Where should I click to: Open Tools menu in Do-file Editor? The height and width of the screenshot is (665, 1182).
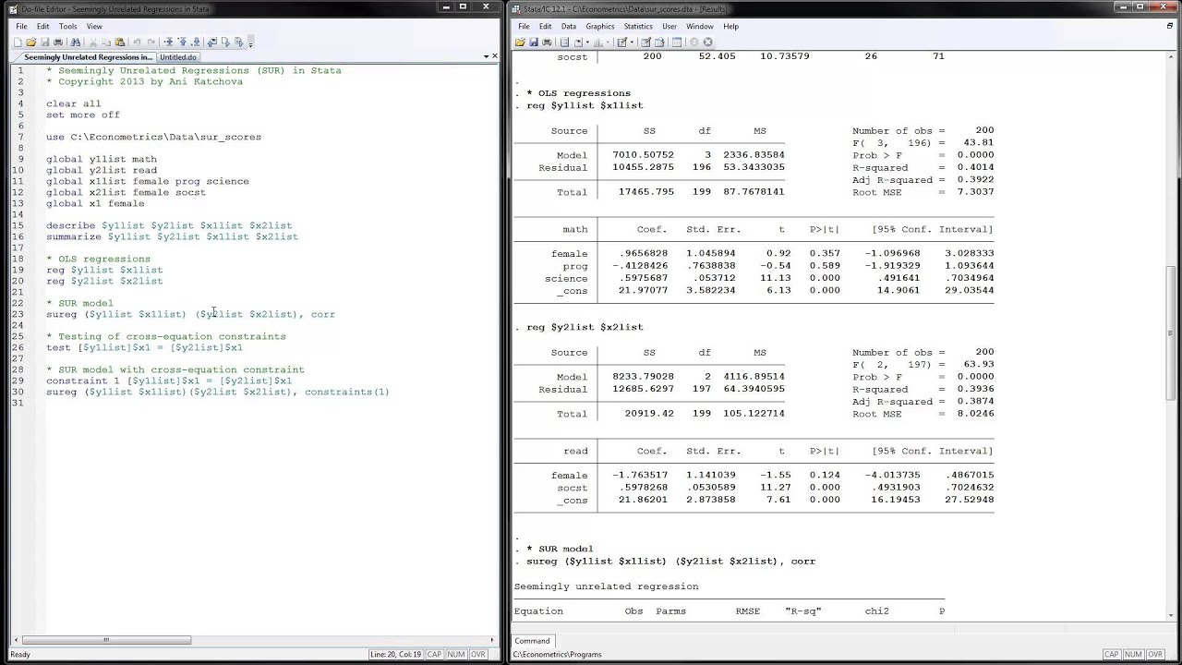(68, 27)
